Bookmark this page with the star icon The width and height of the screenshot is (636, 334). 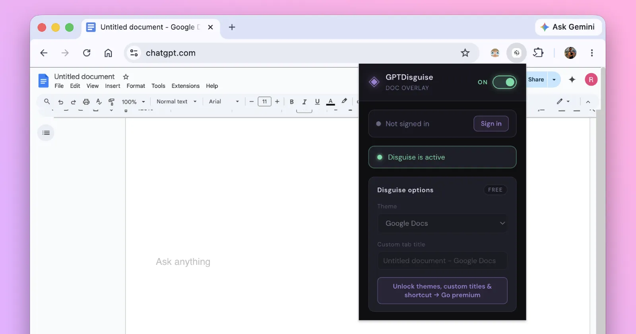tap(465, 53)
